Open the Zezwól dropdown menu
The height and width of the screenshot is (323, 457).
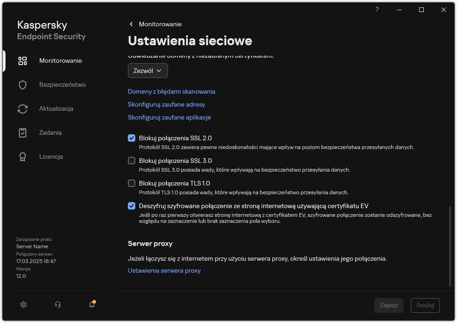click(x=148, y=71)
